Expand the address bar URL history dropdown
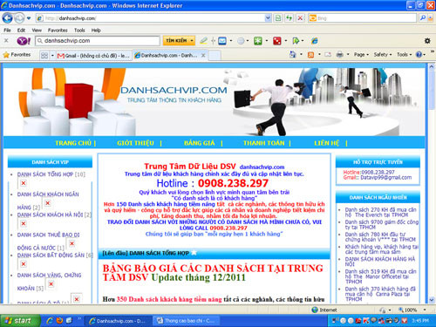This screenshot has height=327, width=436. [x=268, y=18]
